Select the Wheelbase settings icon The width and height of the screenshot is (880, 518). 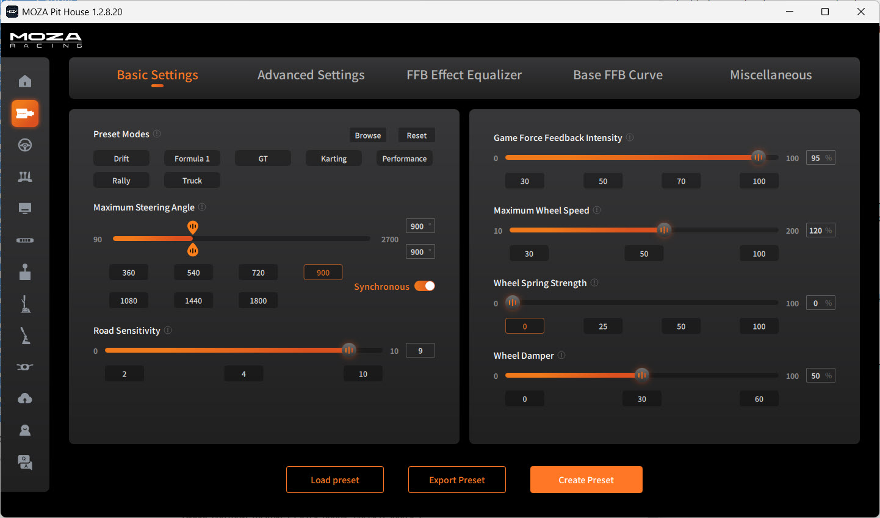[25, 113]
